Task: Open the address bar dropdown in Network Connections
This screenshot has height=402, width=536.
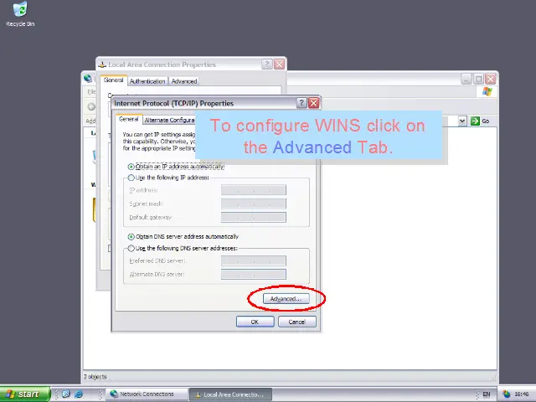Action: tap(462, 121)
